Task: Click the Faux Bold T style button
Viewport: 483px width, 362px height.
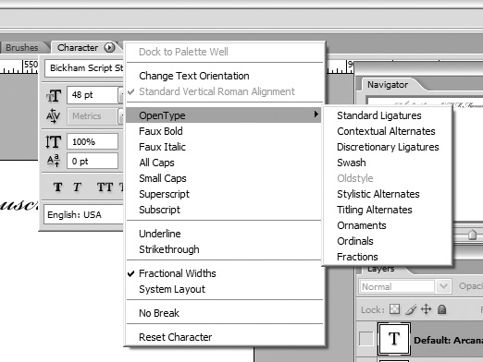Action: pos(57,187)
